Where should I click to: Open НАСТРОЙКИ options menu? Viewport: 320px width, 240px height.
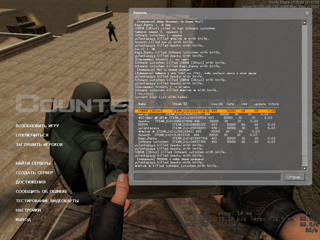pos(28,210)
